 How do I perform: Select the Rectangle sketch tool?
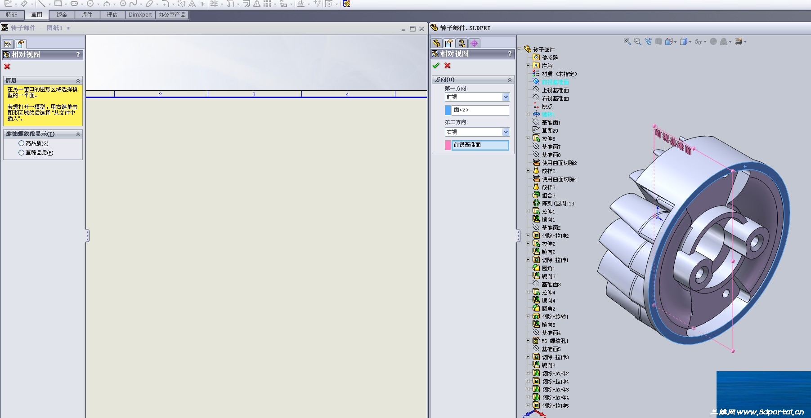tap(58, 4)
